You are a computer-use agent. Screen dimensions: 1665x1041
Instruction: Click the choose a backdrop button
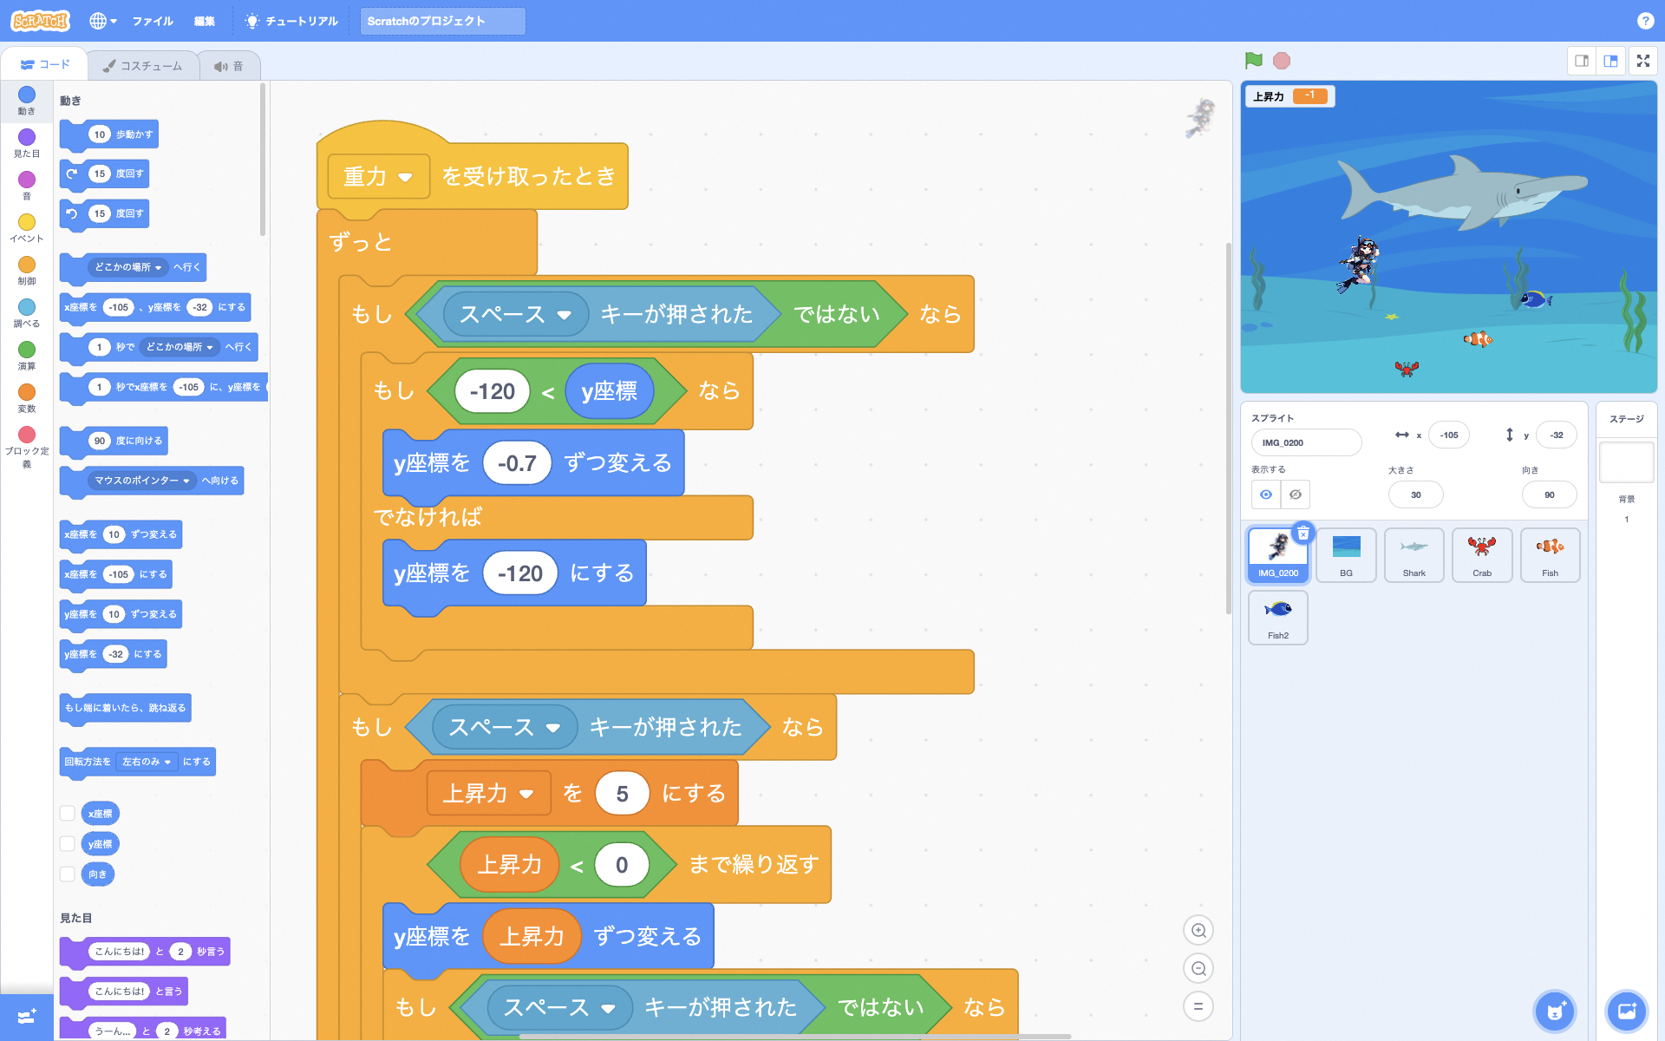coord(1626,1011)
